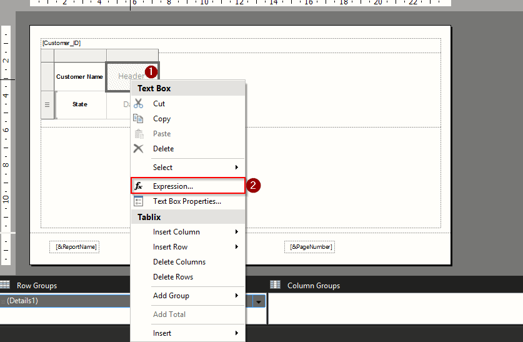Screen dimensions: 523x342
Task: Click the Text Box Properties icon
Action: coord(139,201)
